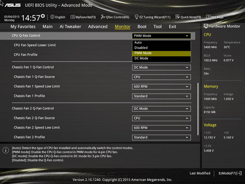Click the +12V reading 12.192 V
The width and height of the screenshot is (245, 184).
pyautogui.click(x=210, y=137)
